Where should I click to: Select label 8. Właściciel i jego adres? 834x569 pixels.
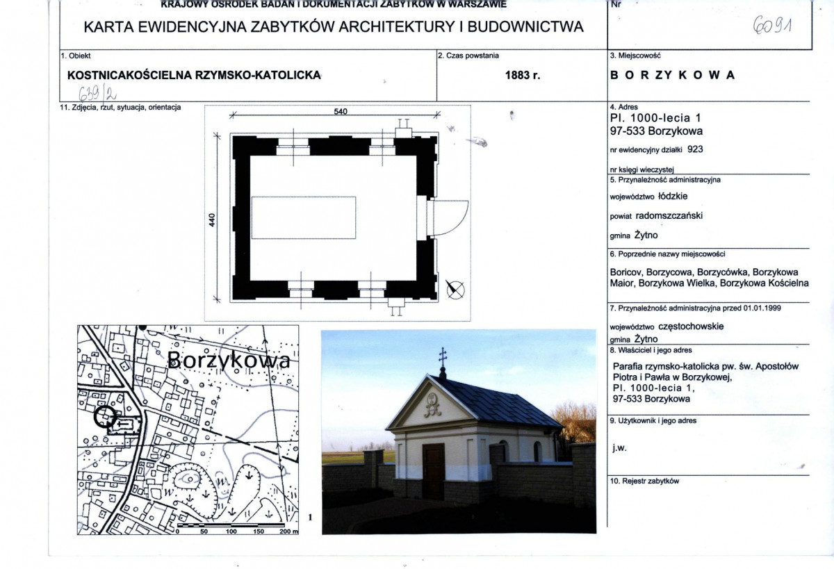click(651, 350)
